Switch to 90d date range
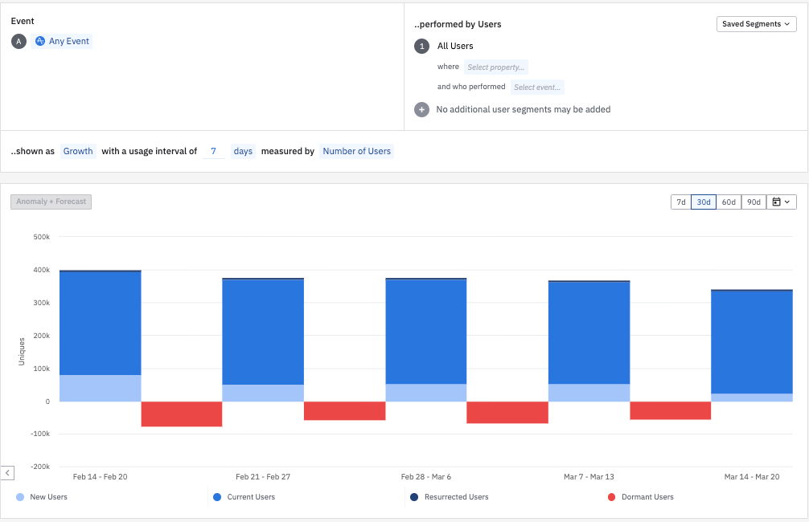The height and width of the screenshot is (522, 809). tap(754, 202)
